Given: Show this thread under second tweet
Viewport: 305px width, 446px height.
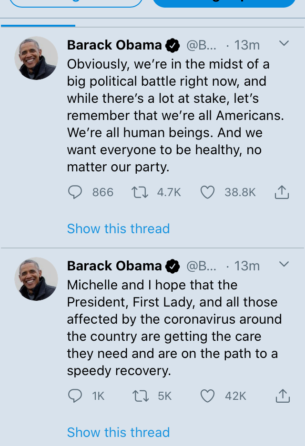Looking at the screenshot, I should [119, 432].
